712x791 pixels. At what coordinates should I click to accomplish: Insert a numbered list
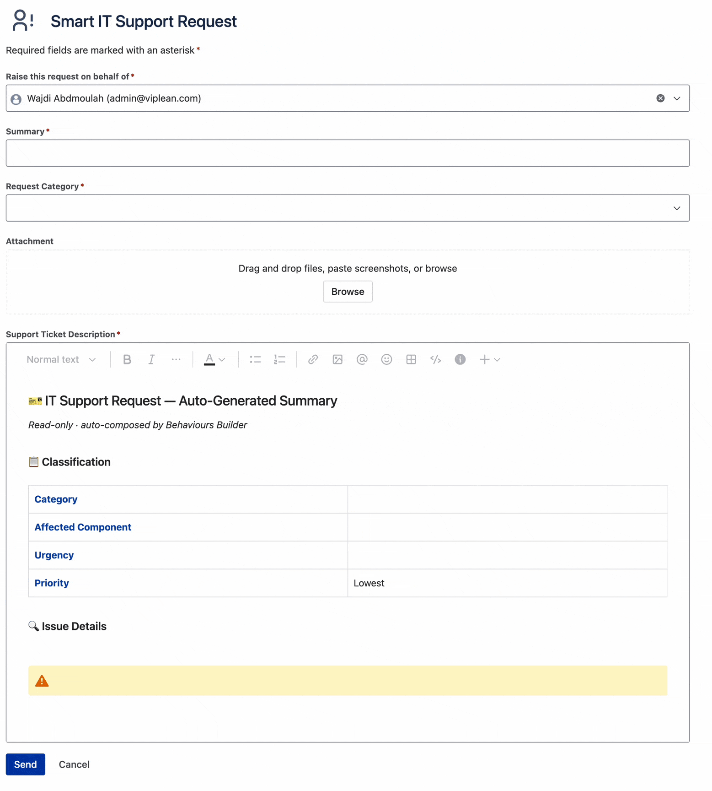click(x=279, y=360)
